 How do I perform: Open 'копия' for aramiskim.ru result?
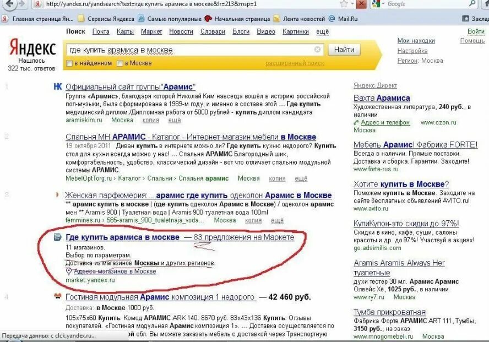pyautogui.click(x=151, y=120)
